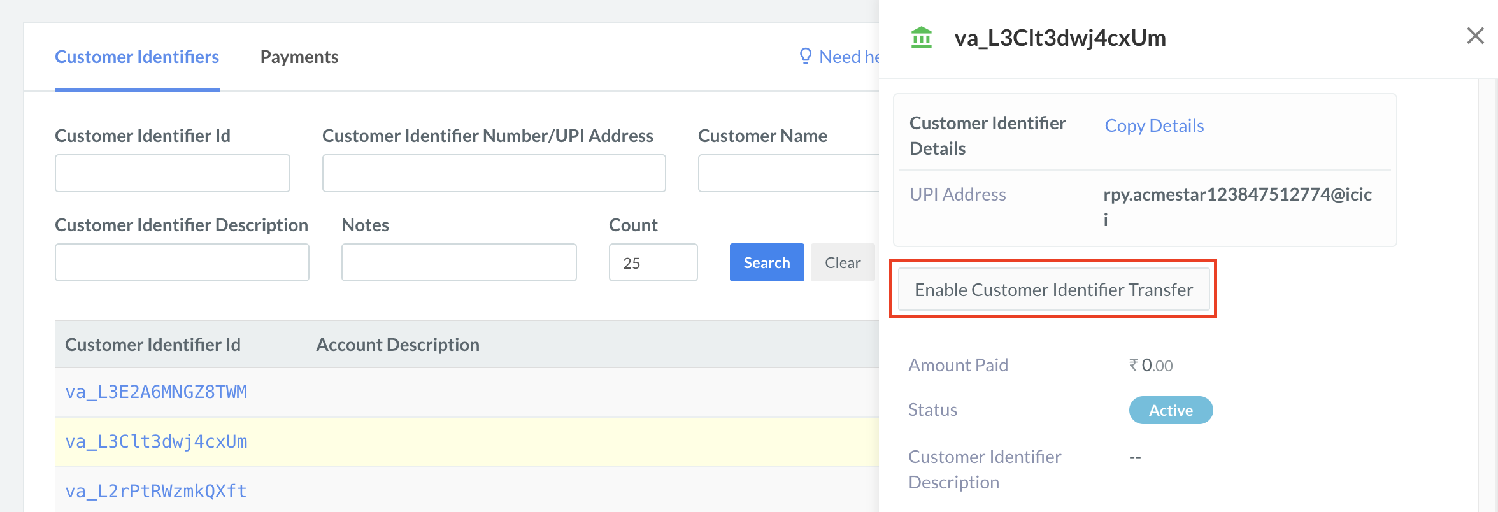Click the Clear button
This screenshot has width=1498, height=512.
[843, 262]
